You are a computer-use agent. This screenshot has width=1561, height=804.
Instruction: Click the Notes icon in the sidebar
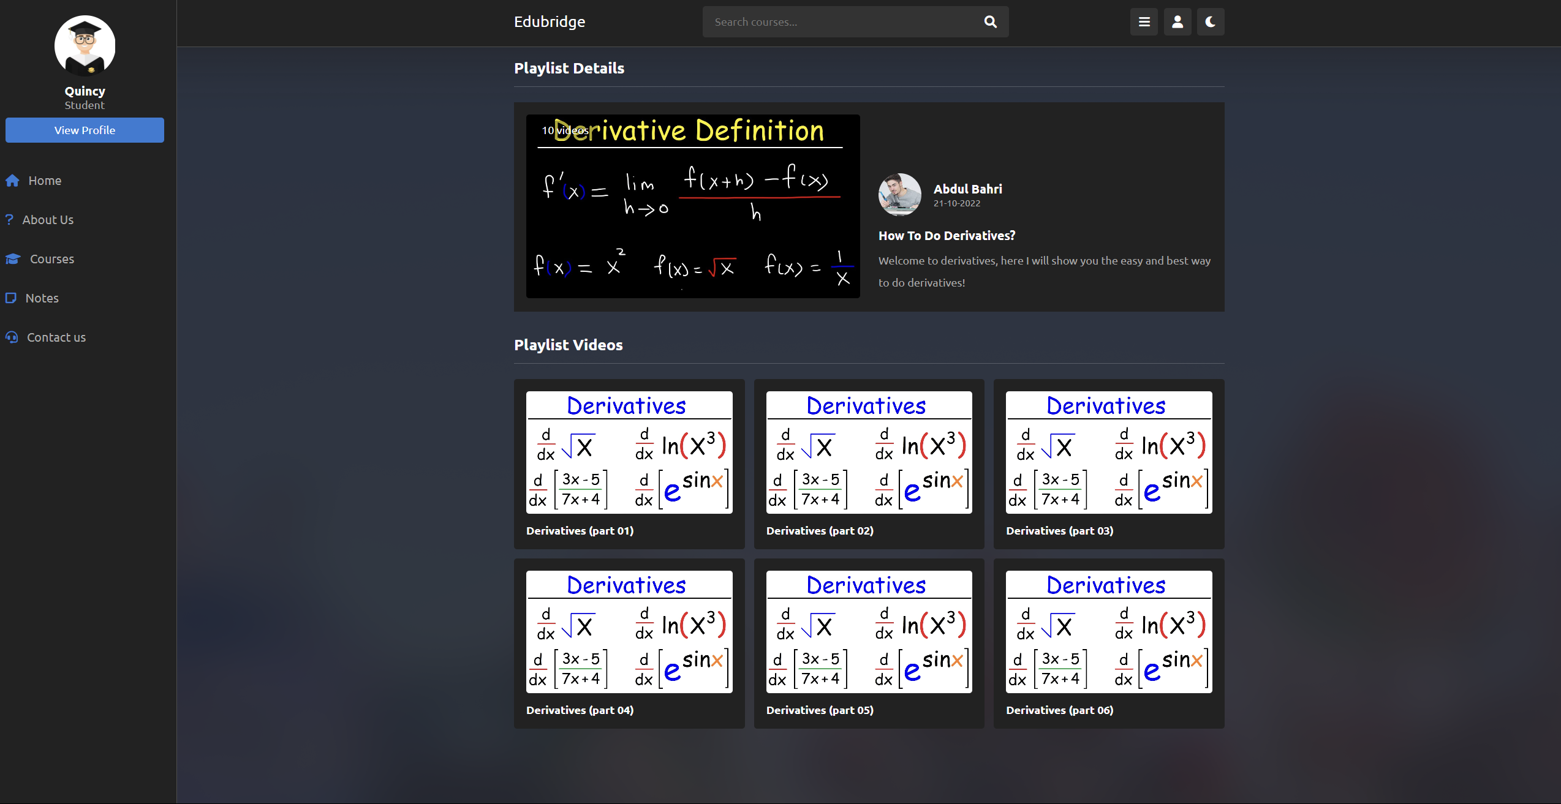[x=12, y=298]
